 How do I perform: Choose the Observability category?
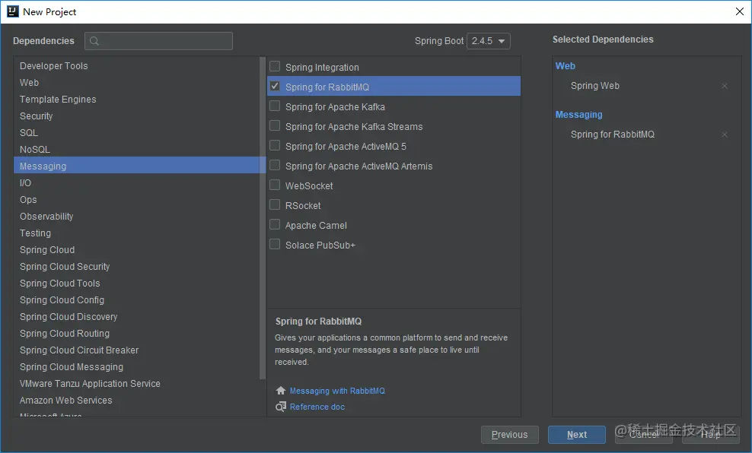136,217
